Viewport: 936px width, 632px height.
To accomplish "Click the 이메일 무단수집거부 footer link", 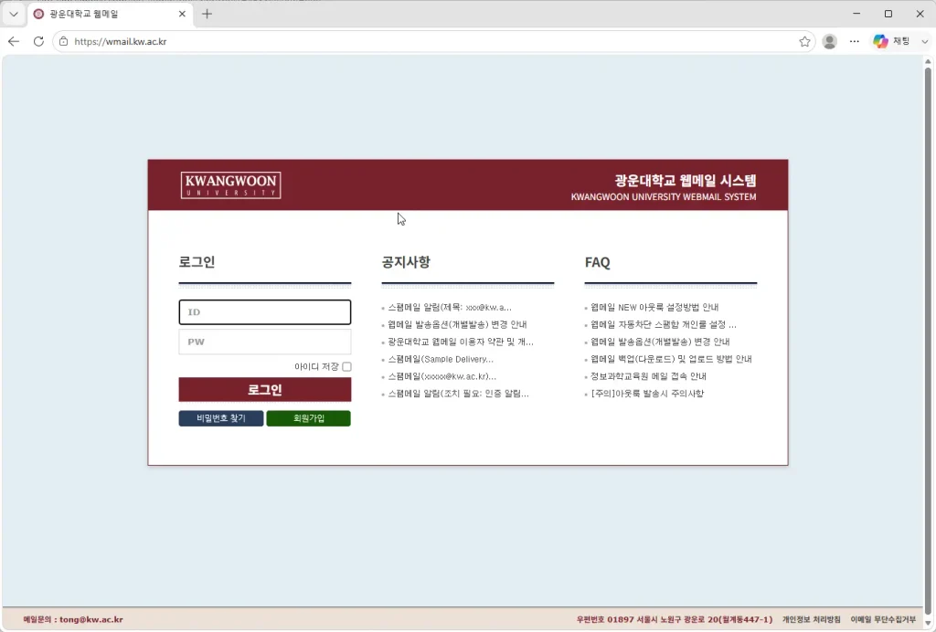I will pyautogui.click(x=883, y=619).
